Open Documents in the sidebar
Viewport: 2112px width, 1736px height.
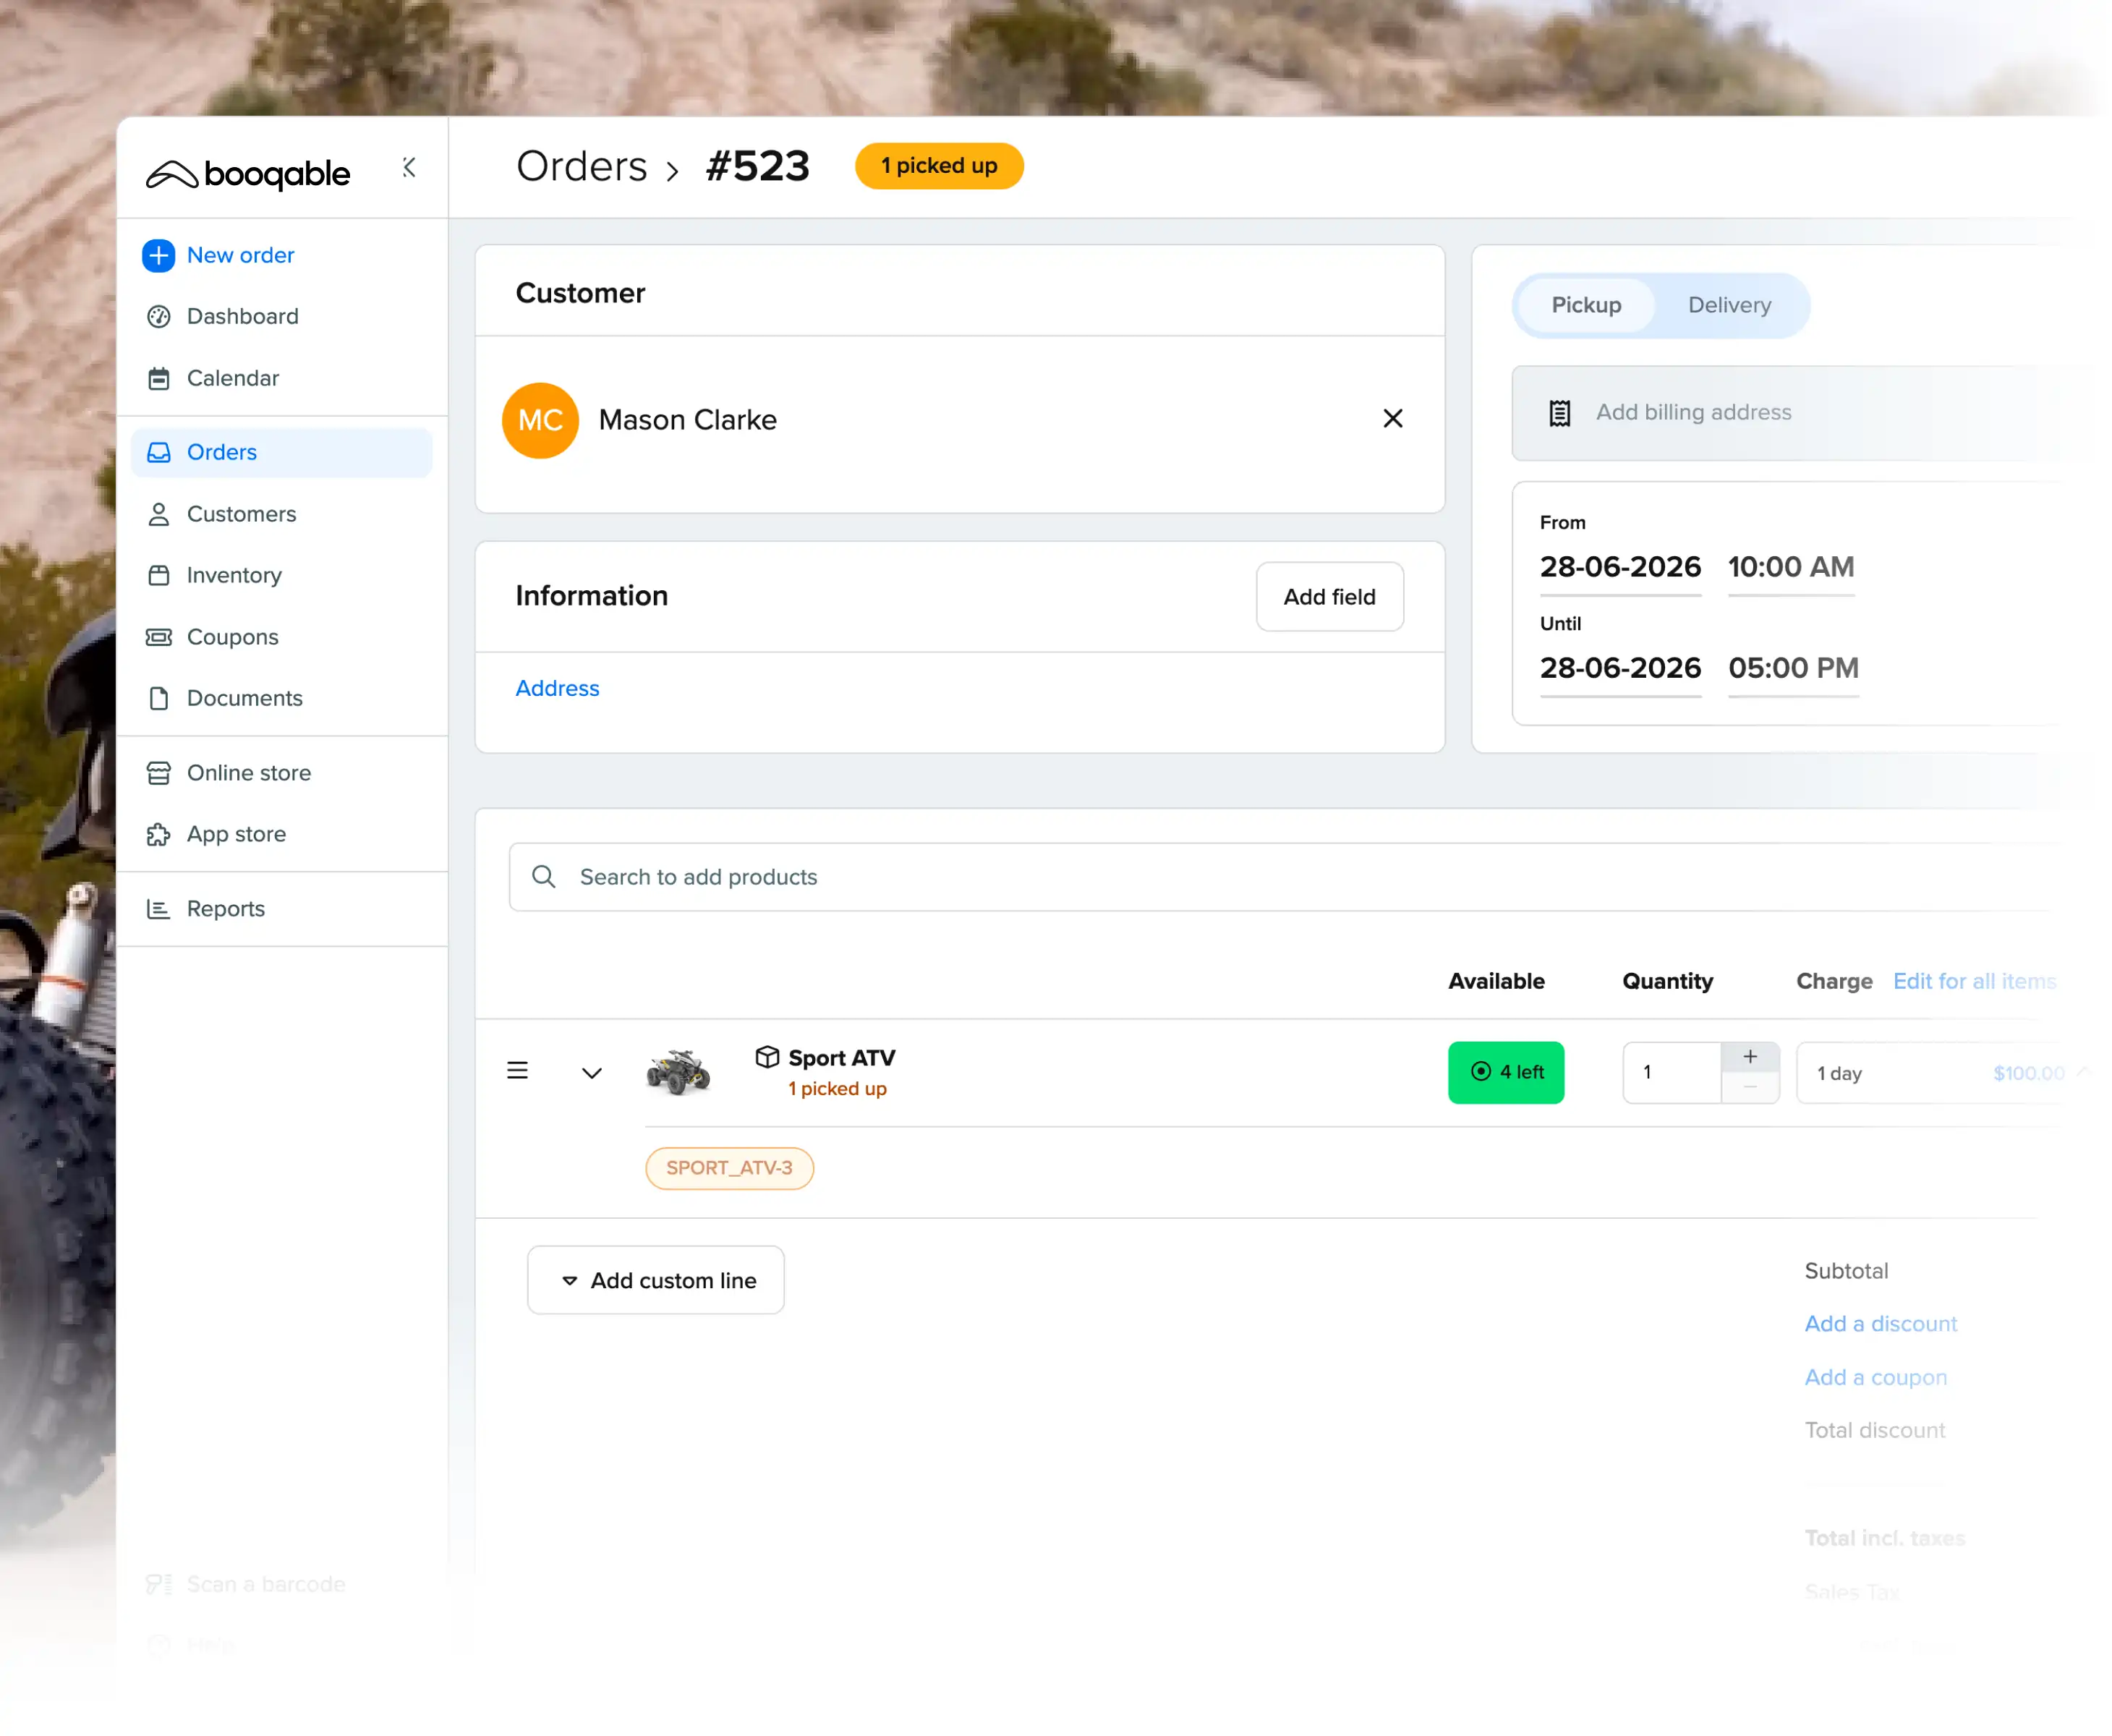[x=244, y=698]
